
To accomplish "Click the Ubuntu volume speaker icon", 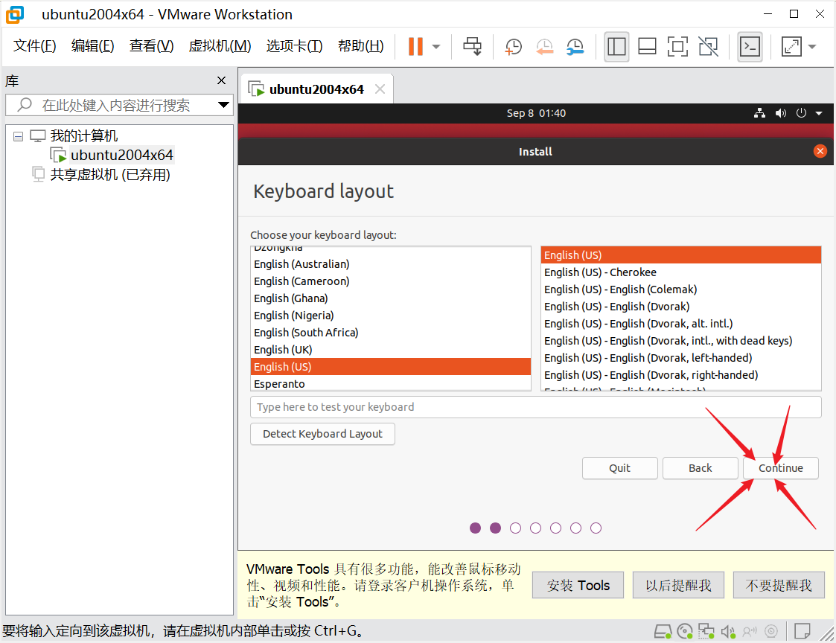I will coord(781,113).
